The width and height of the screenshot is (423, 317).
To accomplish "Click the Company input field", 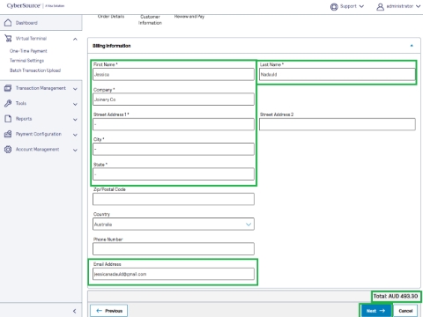I will point(174,100).
